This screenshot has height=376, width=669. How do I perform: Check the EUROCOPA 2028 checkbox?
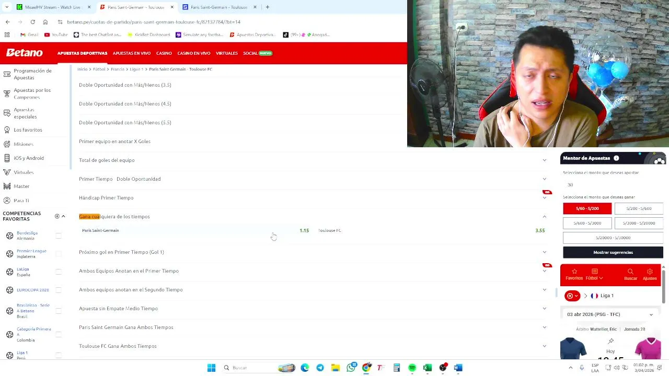59,290
